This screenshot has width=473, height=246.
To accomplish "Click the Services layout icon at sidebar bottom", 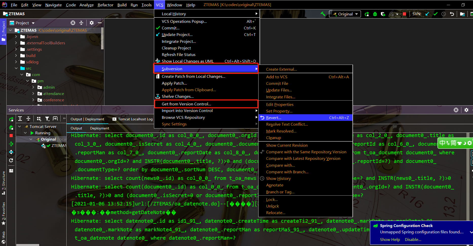I will tap(11, 171).
